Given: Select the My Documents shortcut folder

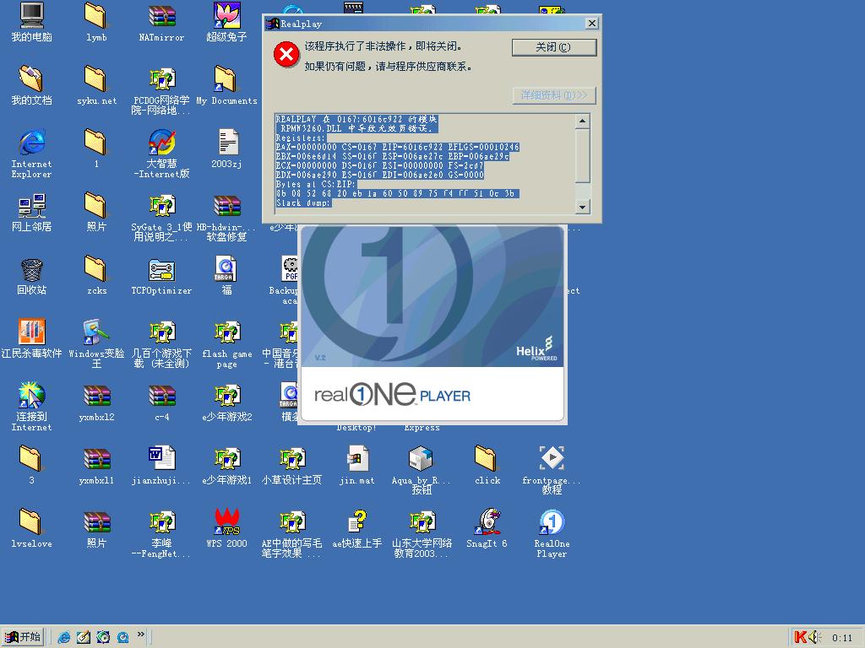Looking at the screenshot, I should (x=226, y=78).
